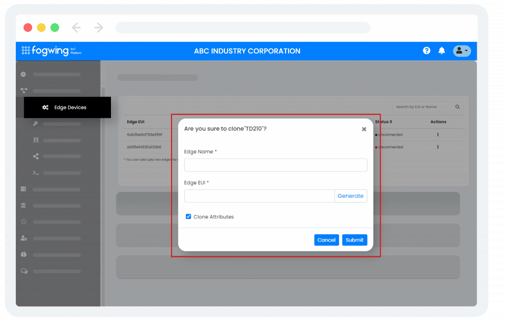Click the macOS red close button

coord(28,28)
